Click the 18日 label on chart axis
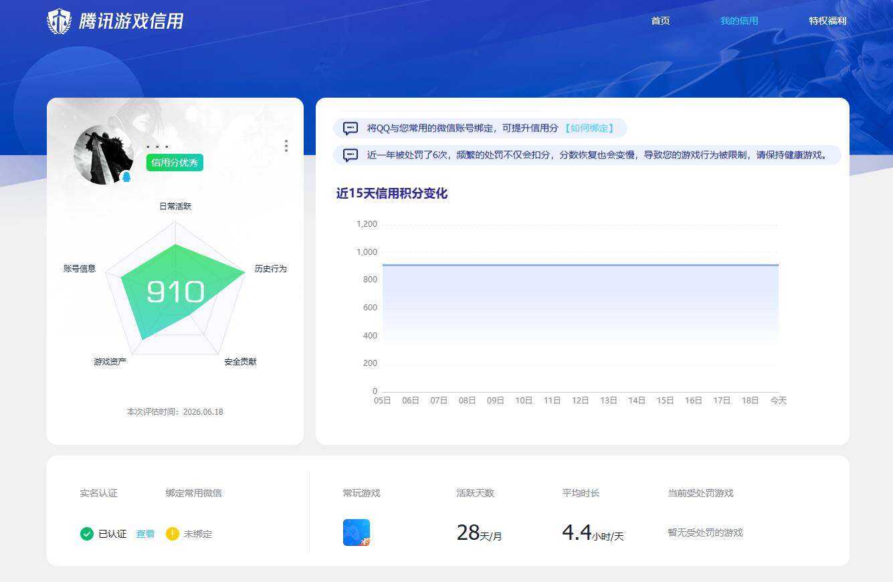Viewport: 893px width, 582px height. click(750, 400)
